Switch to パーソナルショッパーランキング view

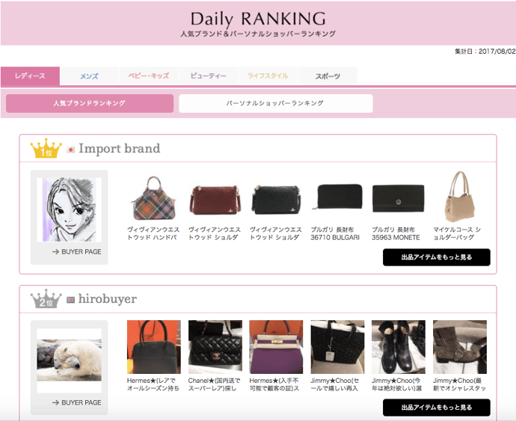275,103
